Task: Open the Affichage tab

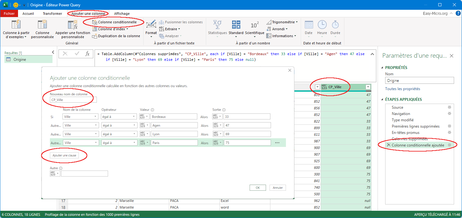Action: point(122,14)
